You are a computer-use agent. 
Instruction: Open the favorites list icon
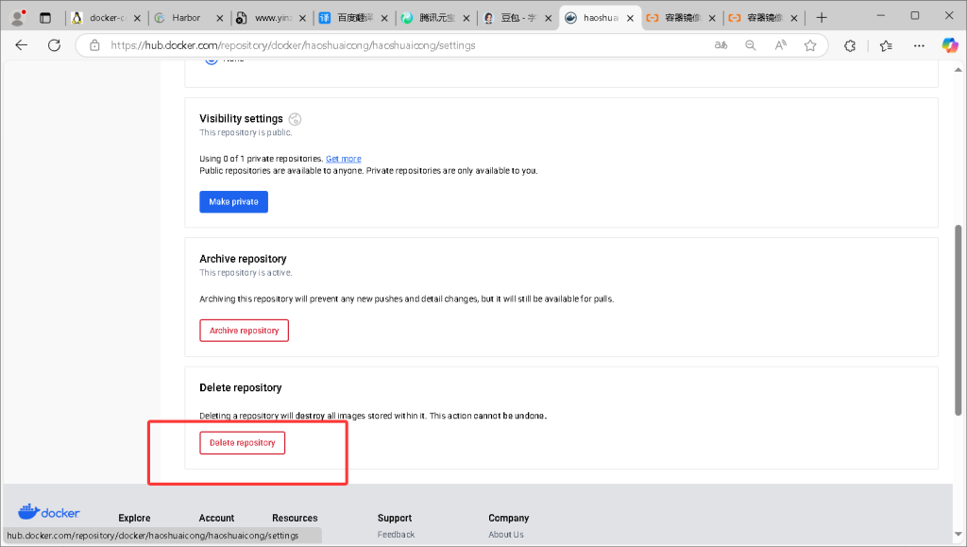(886, 45)
